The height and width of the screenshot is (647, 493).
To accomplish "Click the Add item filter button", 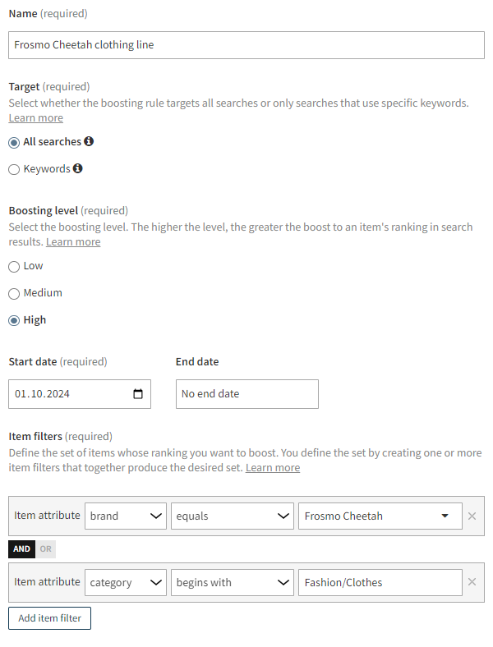I will coord(49,617).
